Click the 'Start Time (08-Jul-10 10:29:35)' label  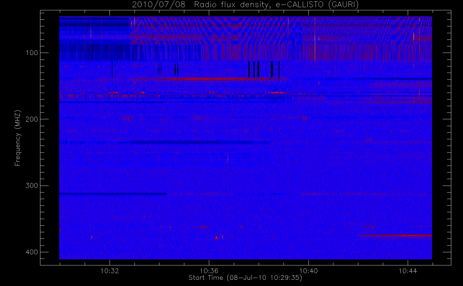(x=245, y=277)
